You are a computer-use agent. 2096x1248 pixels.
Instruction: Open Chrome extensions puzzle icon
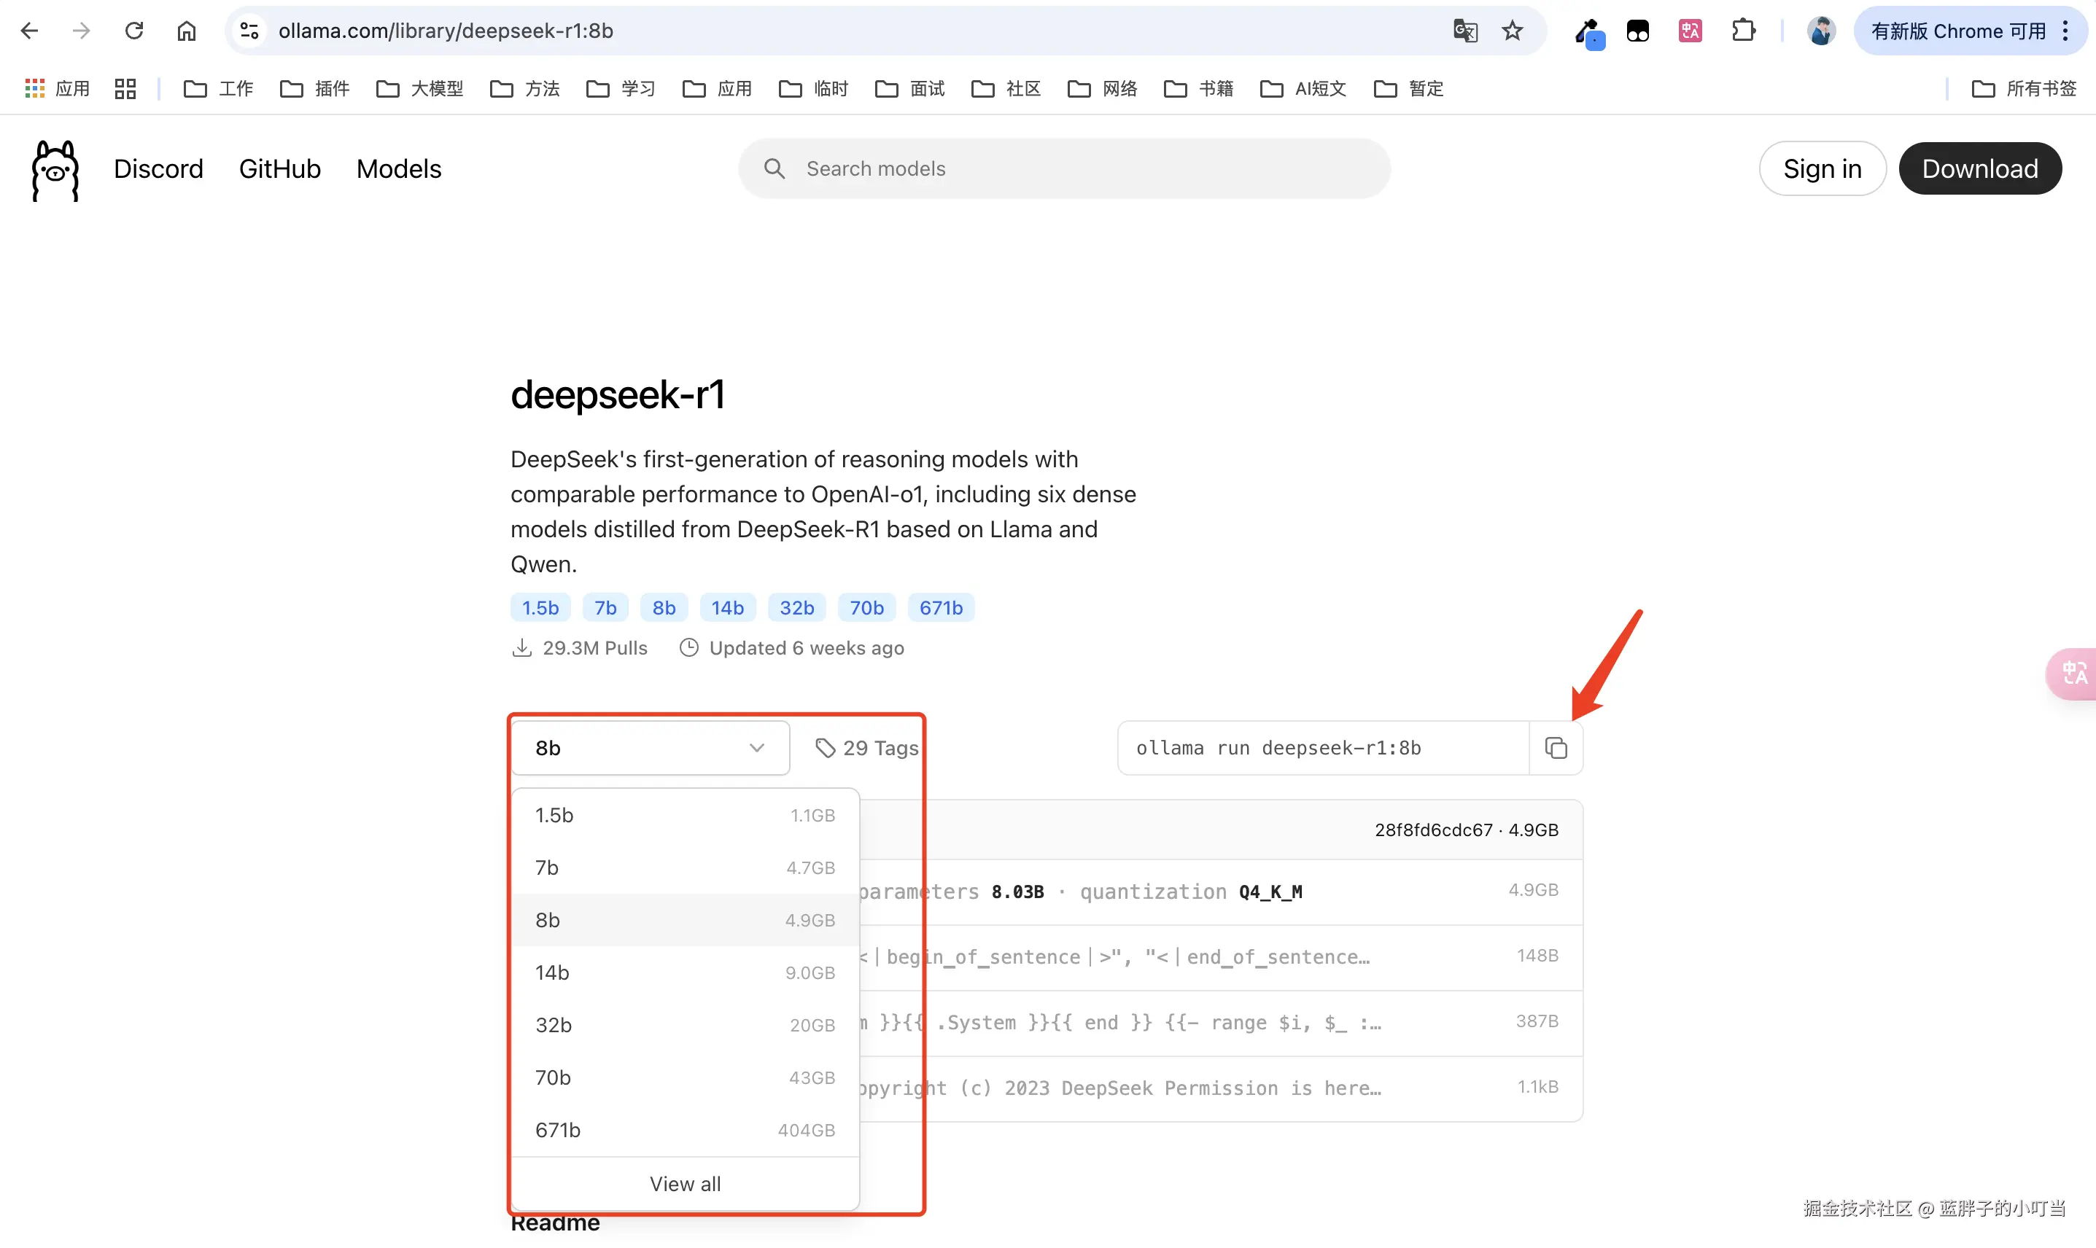[x=1743, y=31]
